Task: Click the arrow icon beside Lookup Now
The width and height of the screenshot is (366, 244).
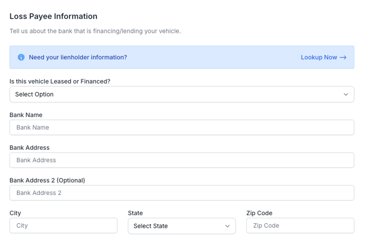Action: pyautogui.click(x=343, y=58)
